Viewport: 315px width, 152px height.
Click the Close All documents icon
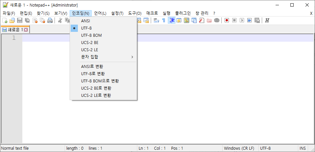click(x=42, y=20)
